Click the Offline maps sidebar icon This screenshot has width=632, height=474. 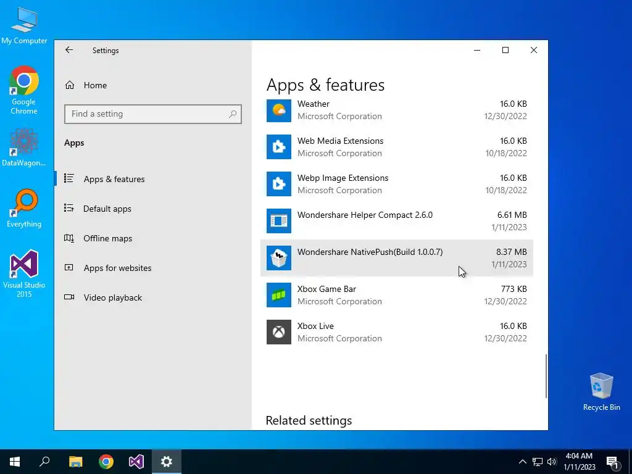click(69, 238)
